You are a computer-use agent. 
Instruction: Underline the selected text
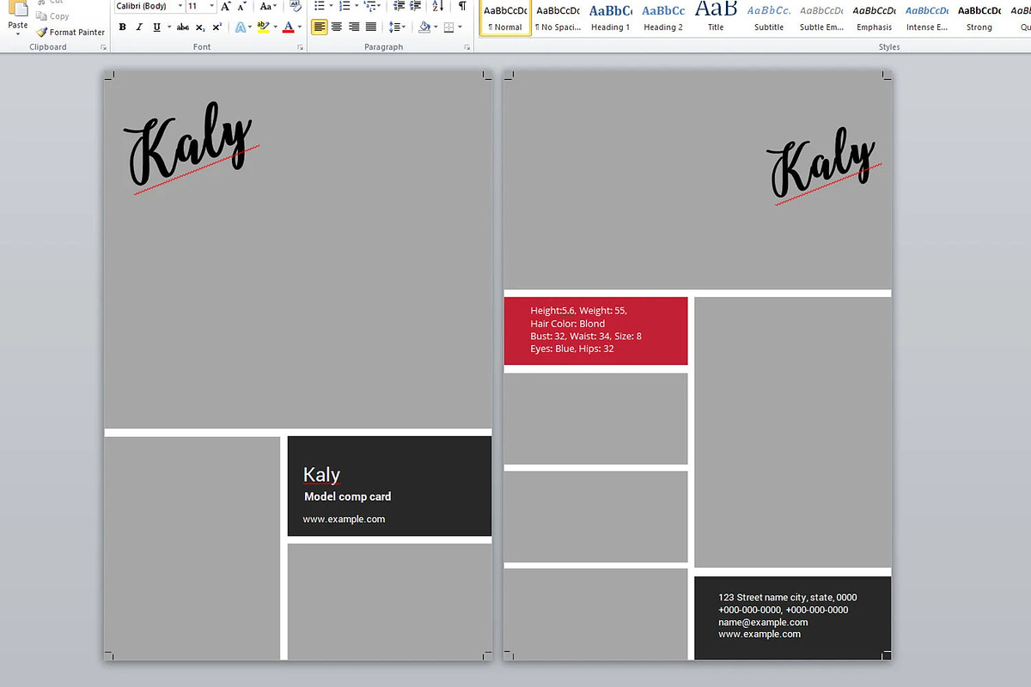pyautogui.click(x=156, y=27)
